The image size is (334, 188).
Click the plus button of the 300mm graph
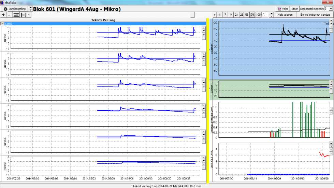(204, 86)
